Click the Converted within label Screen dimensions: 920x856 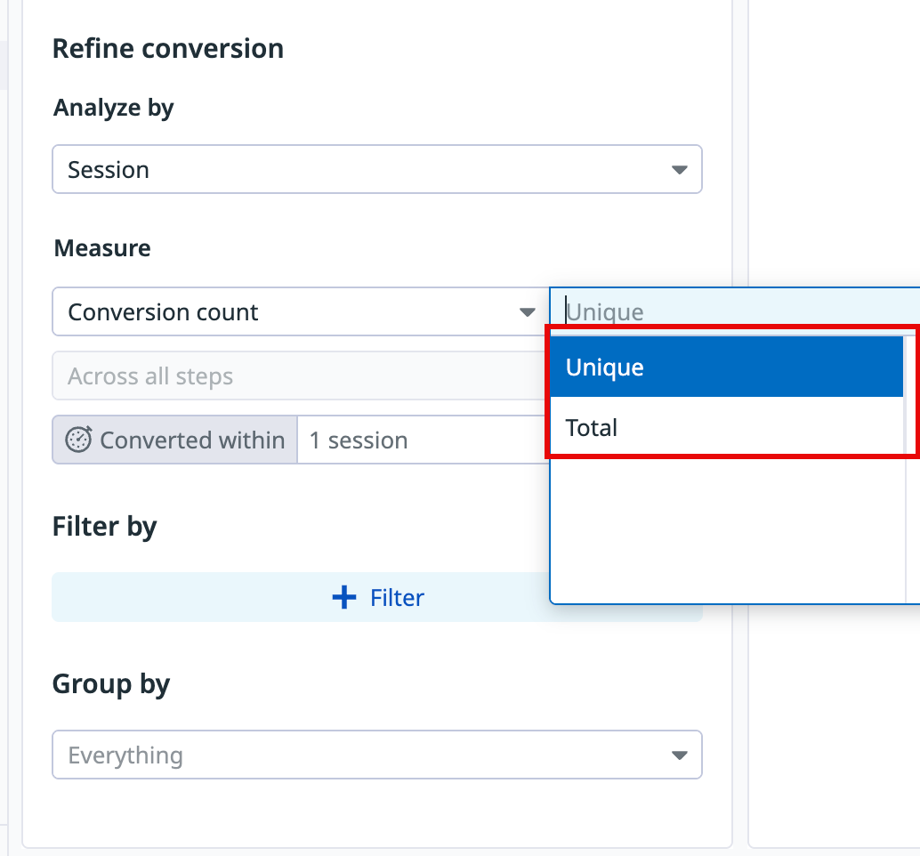[x=191, y=440]
